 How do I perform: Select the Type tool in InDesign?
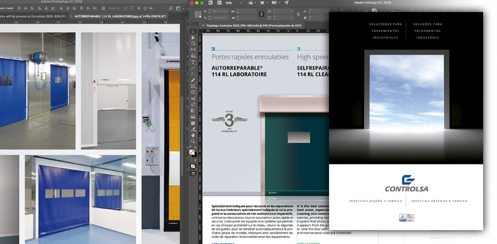tap(193, 62)
